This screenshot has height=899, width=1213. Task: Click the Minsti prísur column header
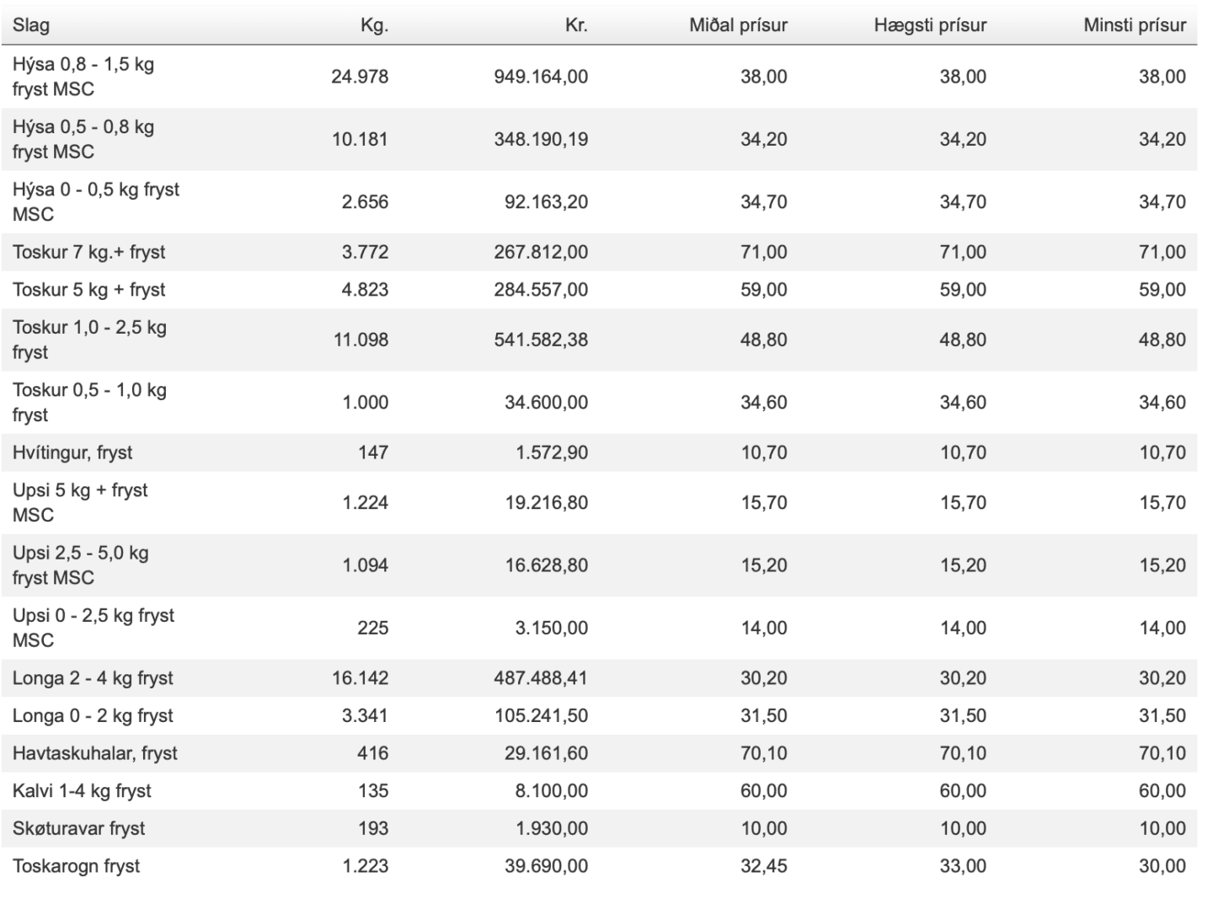tap(1135, 25)
